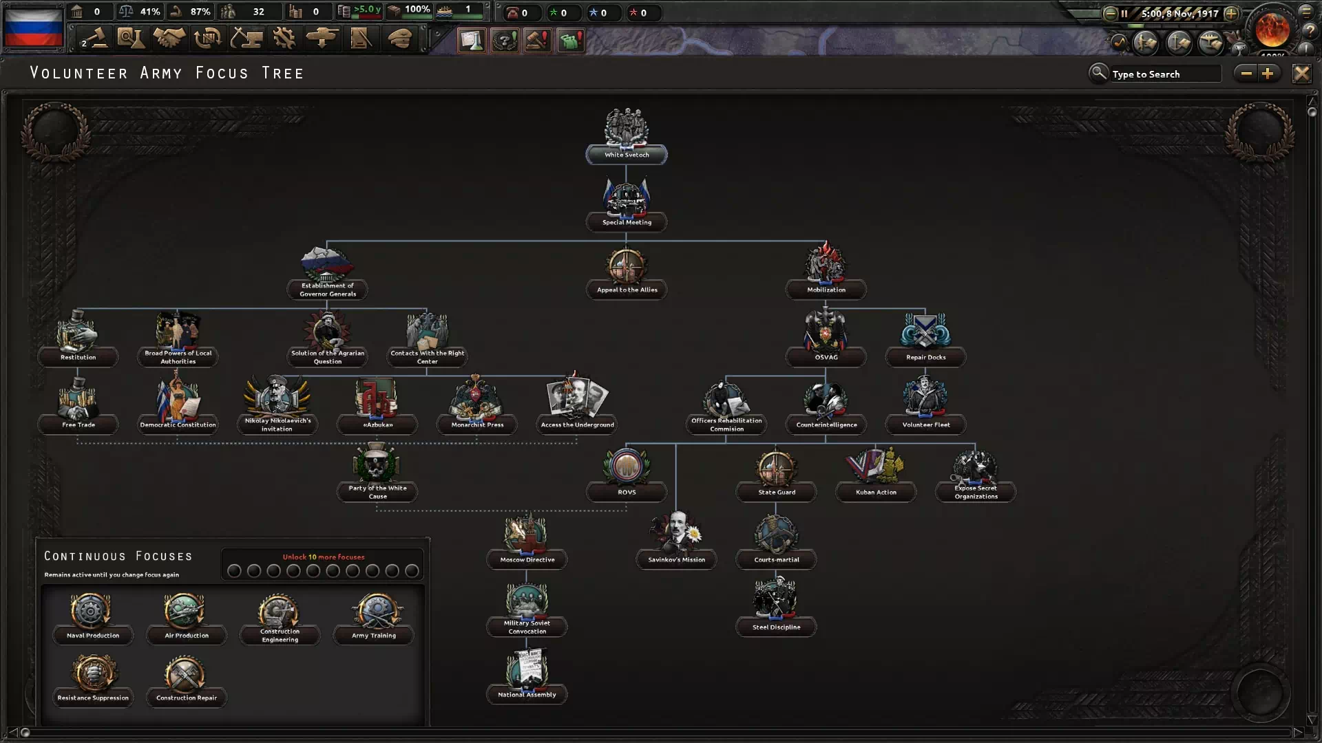Open the Production gear-wrench icon
Viewport: 1322px width, 743px height.
284,39
